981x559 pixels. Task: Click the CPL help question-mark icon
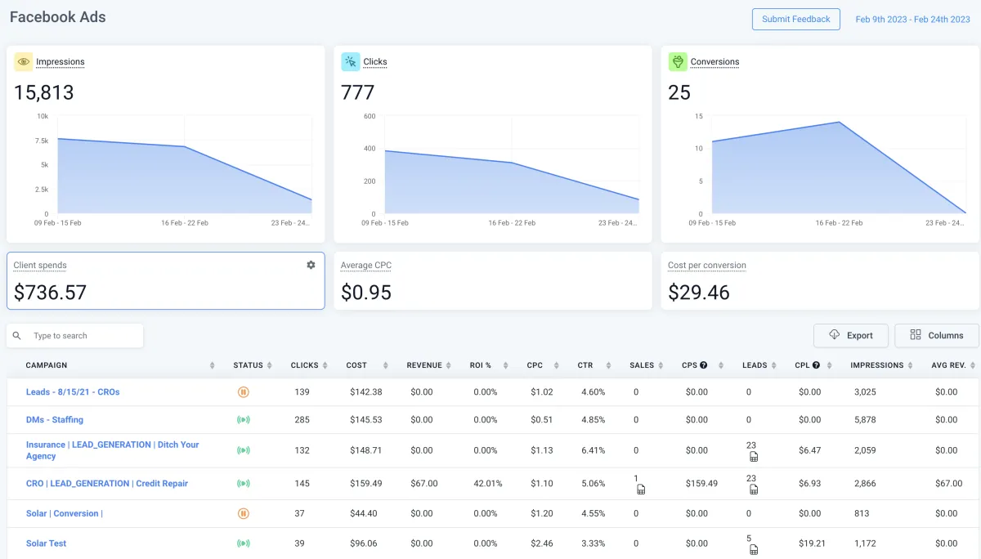click(816, 365)
